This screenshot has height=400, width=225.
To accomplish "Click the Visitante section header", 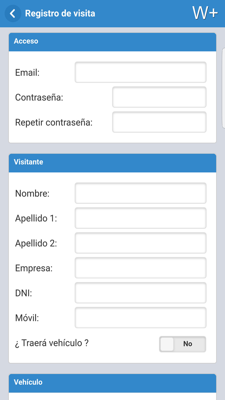I will [x=28, y=162].
